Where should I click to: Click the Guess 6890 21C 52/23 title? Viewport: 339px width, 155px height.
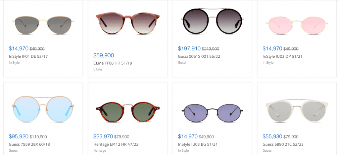(283, 144)
